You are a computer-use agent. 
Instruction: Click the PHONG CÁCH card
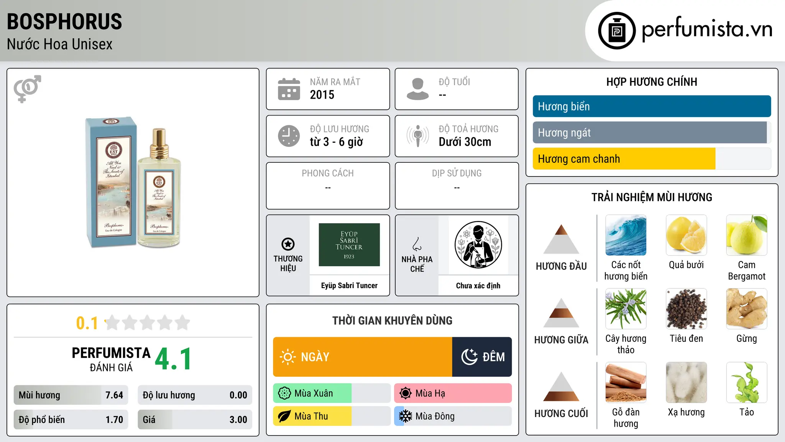pyautogui.click(x=328, y=186)
